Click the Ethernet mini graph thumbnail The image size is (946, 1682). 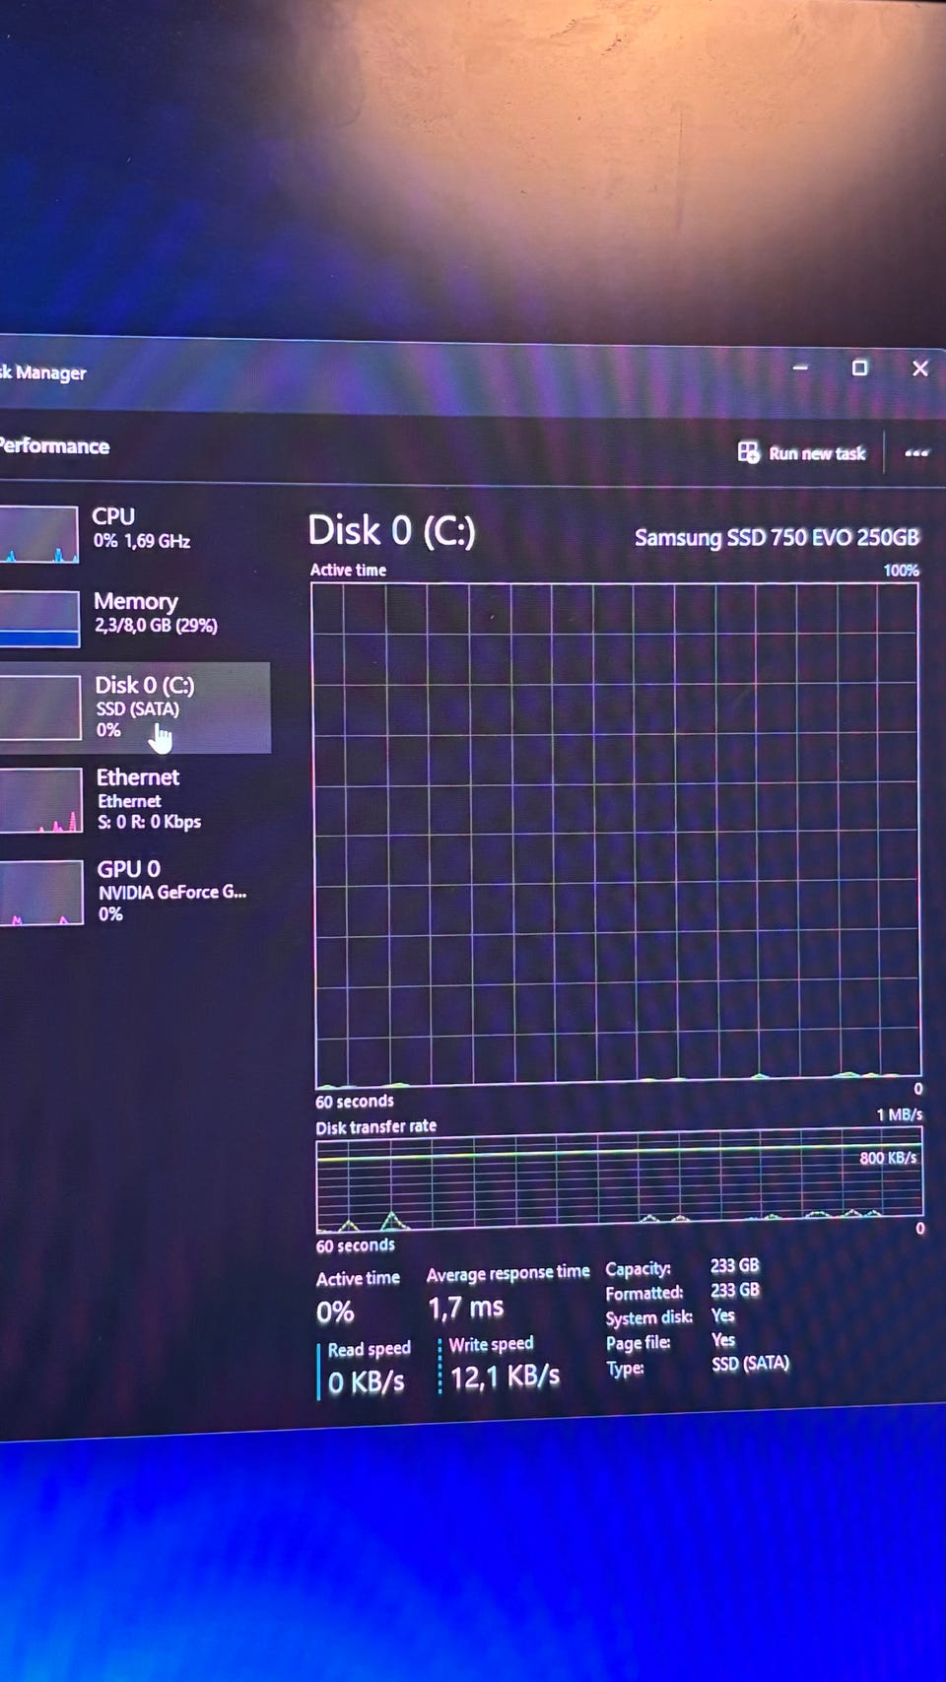(40, 800)
